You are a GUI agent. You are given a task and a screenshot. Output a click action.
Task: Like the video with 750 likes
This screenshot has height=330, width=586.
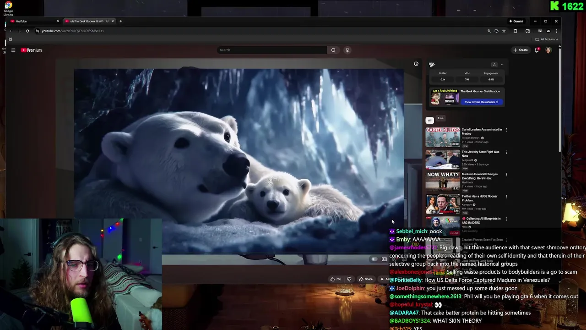pos(336,279)
